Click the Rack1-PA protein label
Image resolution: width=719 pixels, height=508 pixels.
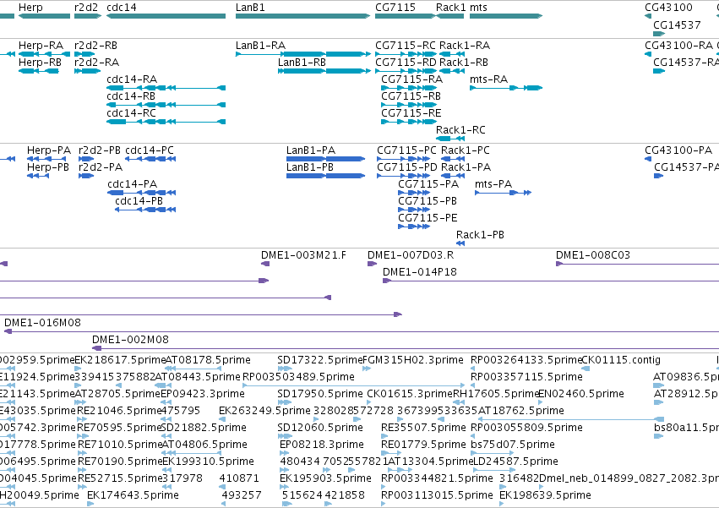pos(466,167)
